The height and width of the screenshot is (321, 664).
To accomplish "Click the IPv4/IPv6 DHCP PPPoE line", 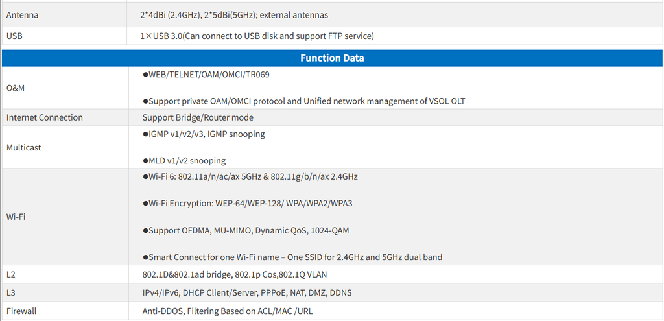I will tap(247, 292).
